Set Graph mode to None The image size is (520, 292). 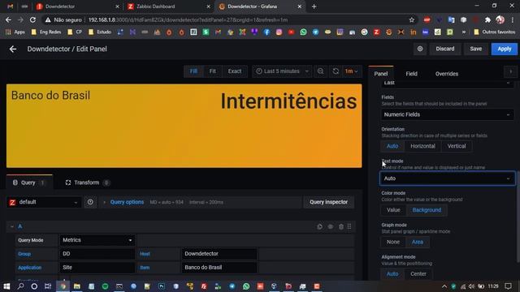pos(393,242)
